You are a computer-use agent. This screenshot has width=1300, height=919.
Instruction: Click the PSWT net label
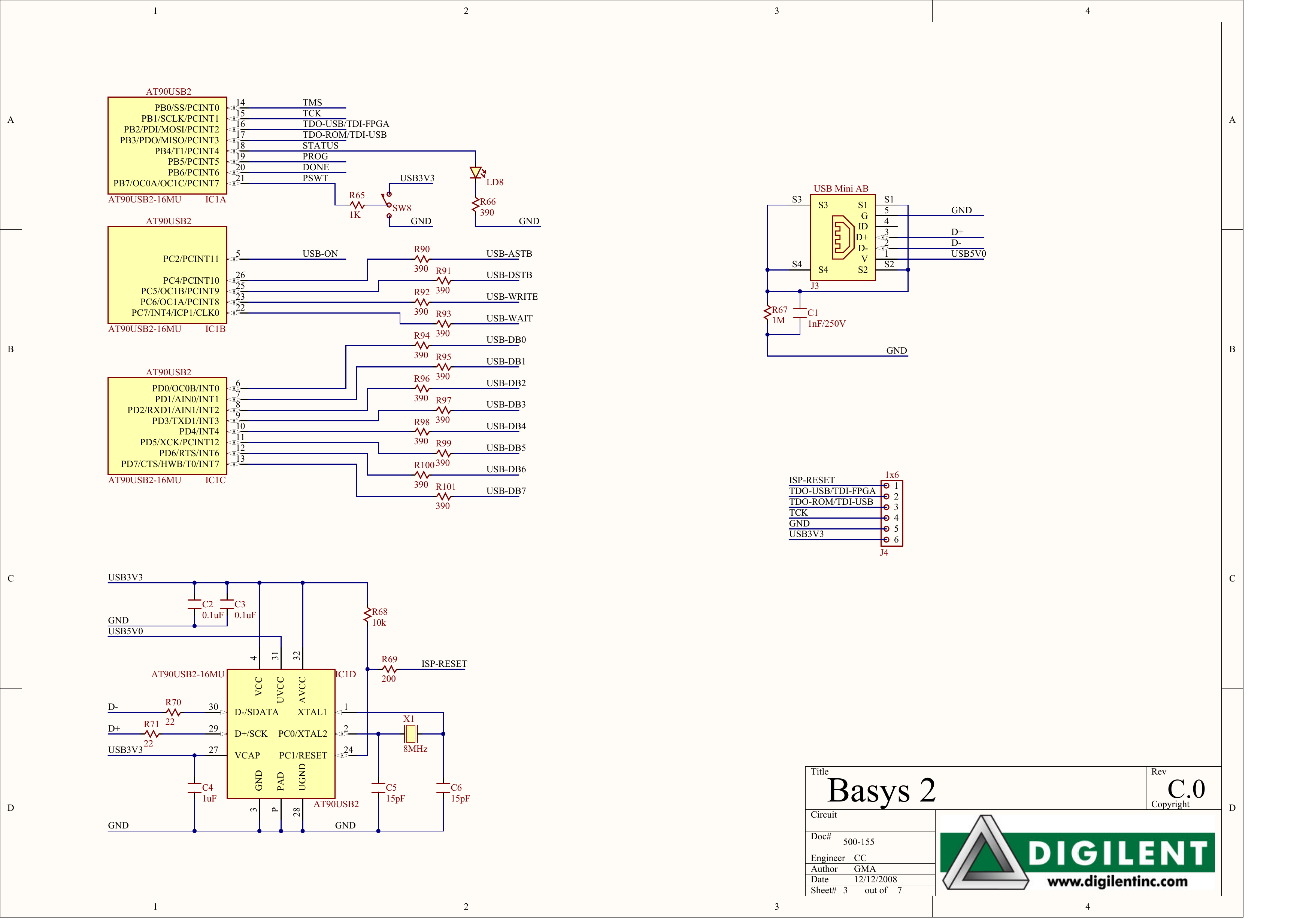[x=315, y=178]
